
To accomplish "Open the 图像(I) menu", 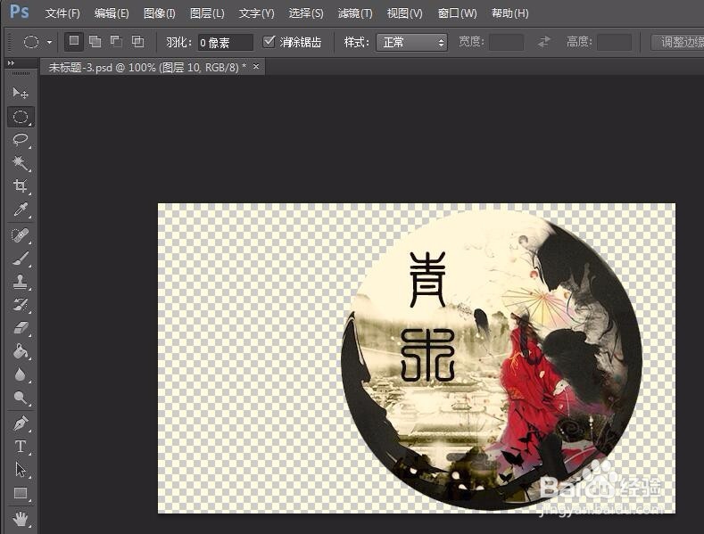I will [x=160, y=13].
